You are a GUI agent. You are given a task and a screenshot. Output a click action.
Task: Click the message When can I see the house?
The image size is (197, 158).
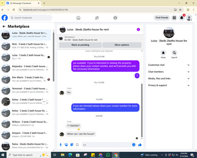(x=81, y=134)
